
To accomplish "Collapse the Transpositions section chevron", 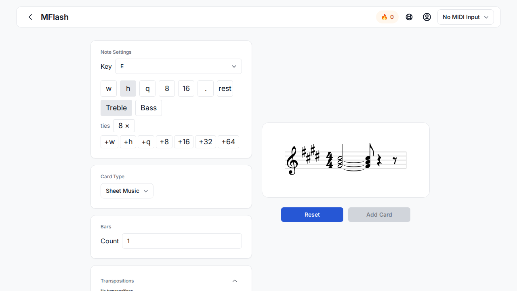I will click(x=235, y=281).
